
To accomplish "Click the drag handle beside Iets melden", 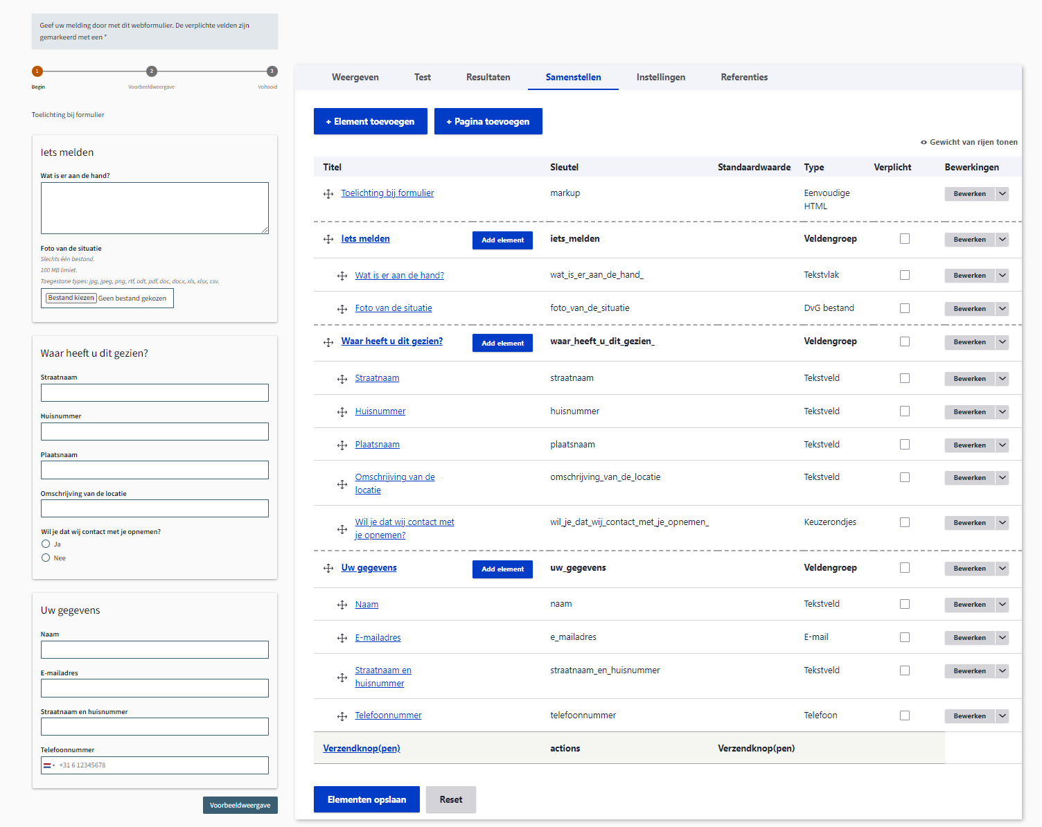I will point(328,240).
